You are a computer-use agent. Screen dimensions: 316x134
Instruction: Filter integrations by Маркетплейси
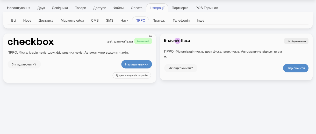72,21
